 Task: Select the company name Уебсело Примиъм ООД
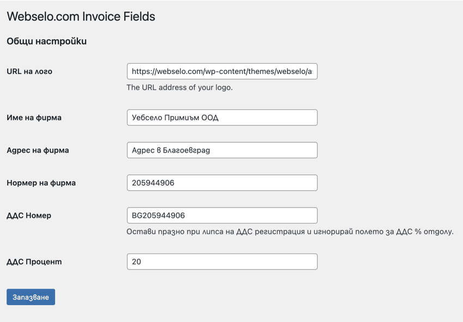pyautogui.click(x=222, y=117)
